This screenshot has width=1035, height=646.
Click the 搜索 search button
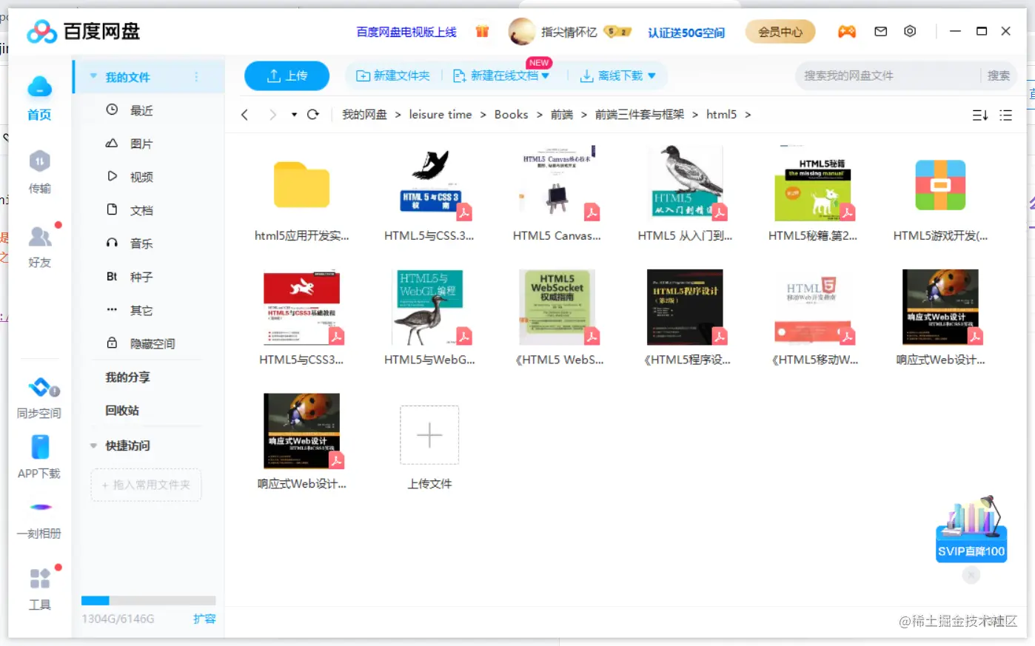[998, 75]
